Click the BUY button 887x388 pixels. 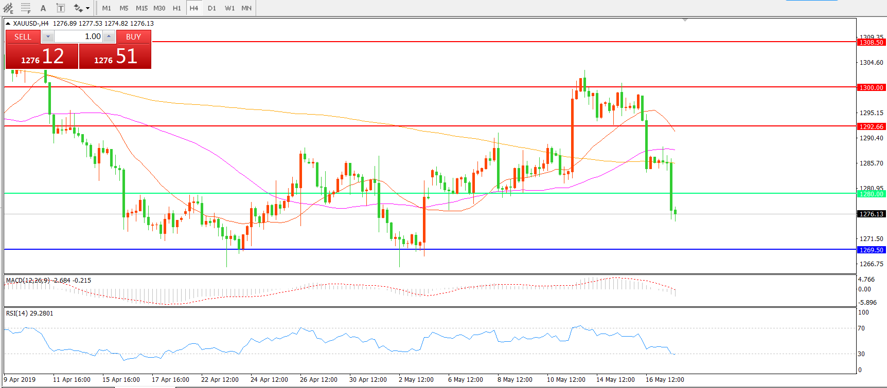click(x=133, y=37)
